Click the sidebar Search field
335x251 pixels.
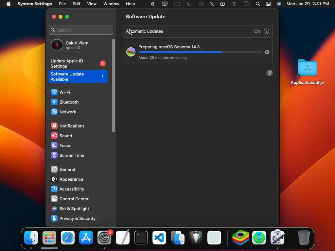pos(80,30)
